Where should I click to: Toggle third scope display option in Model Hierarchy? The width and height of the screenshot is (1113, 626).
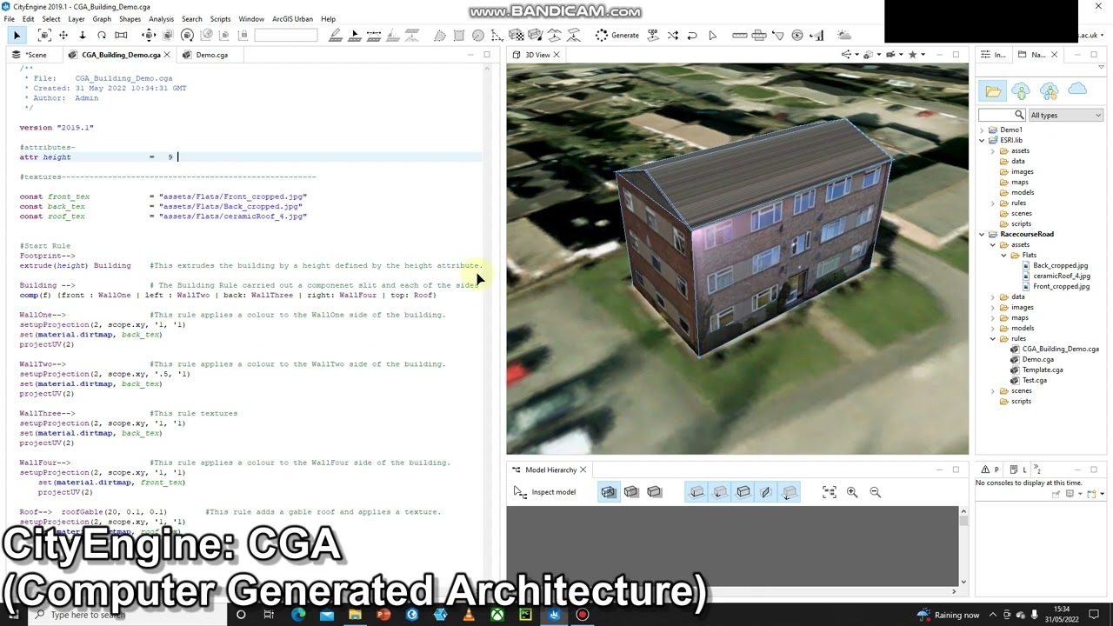coord(743,492)
